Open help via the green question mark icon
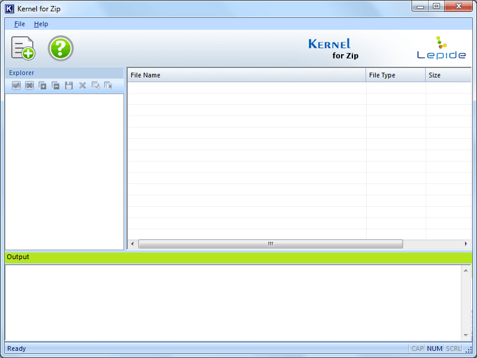 (x=61, y=48)
